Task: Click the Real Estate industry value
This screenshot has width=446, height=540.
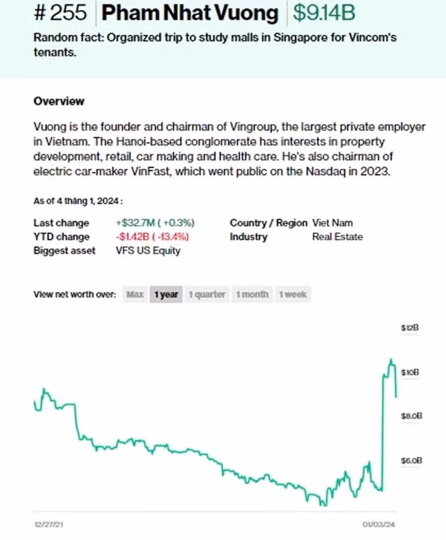Action: coord(338,236)
